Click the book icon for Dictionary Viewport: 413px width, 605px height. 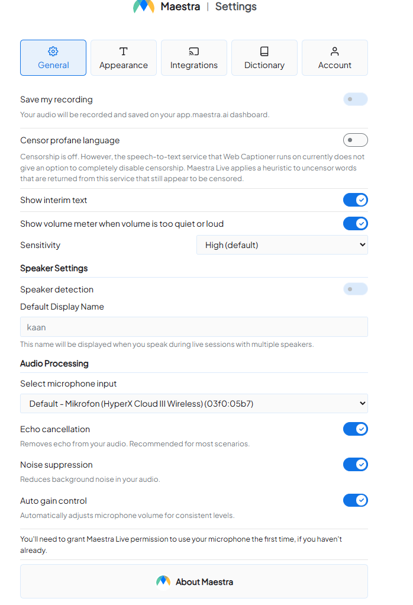(264, 52)
